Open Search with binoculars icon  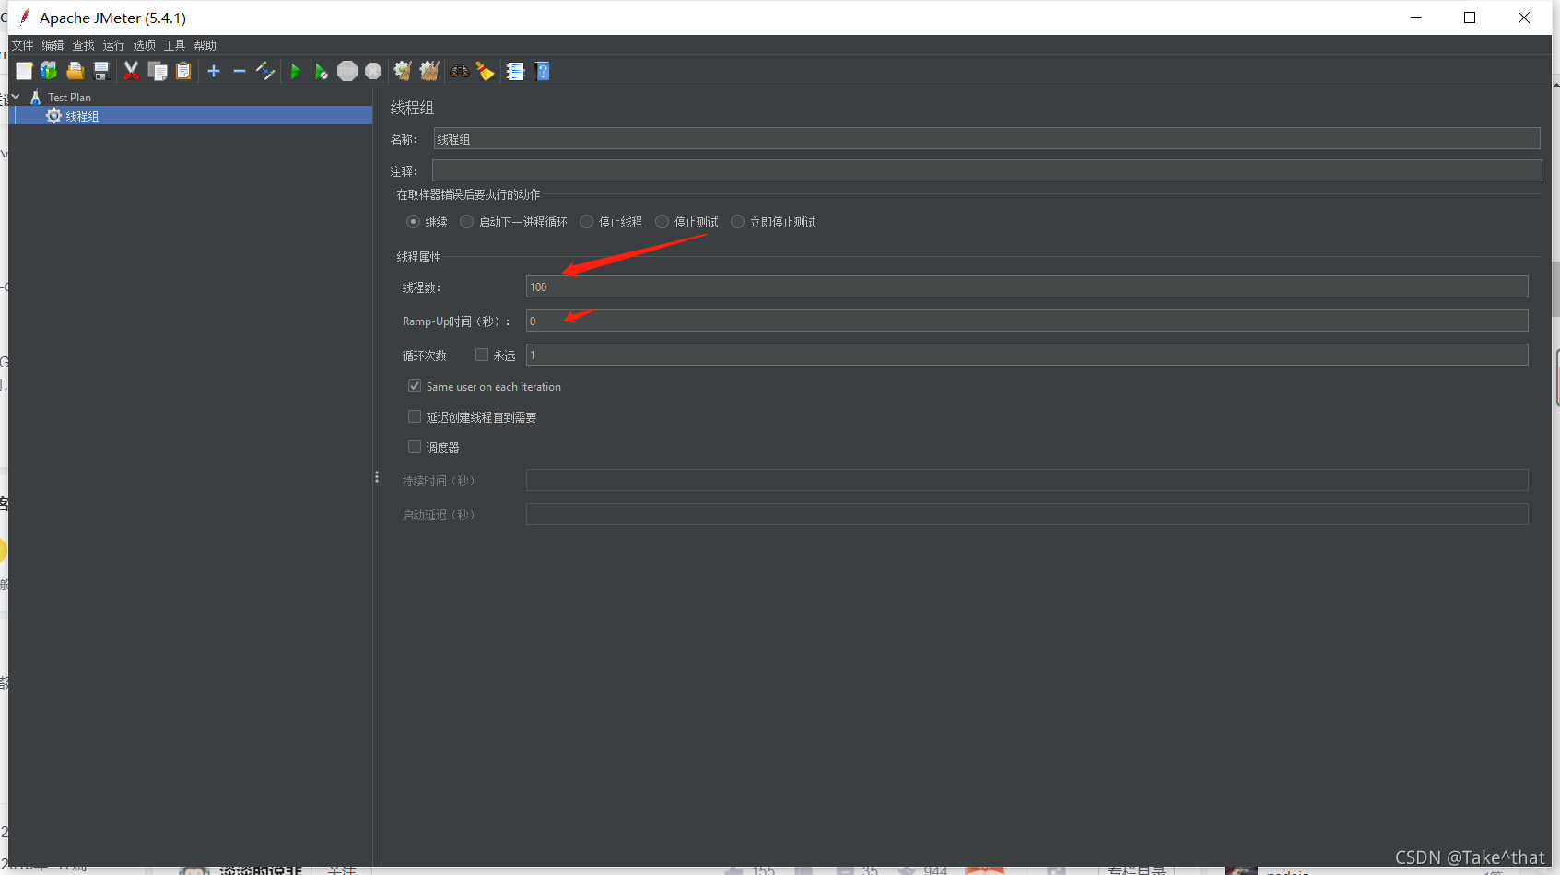(x=459, y=71)
